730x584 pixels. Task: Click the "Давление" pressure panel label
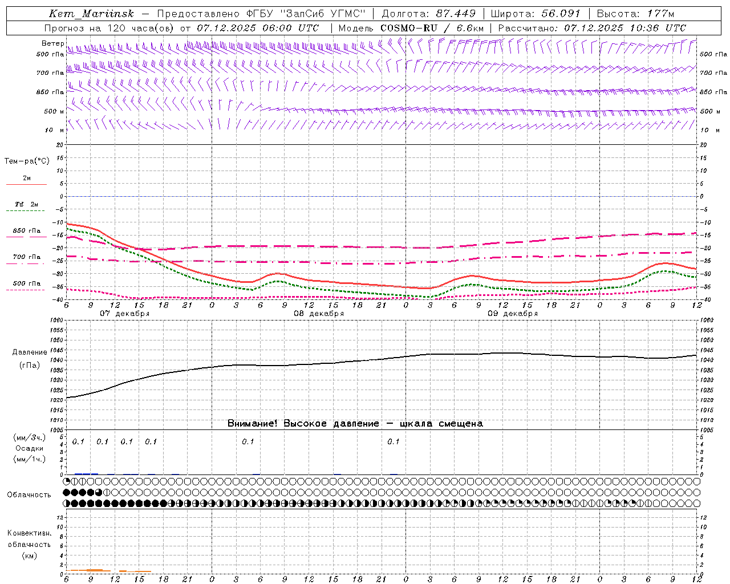coord(30,352)
